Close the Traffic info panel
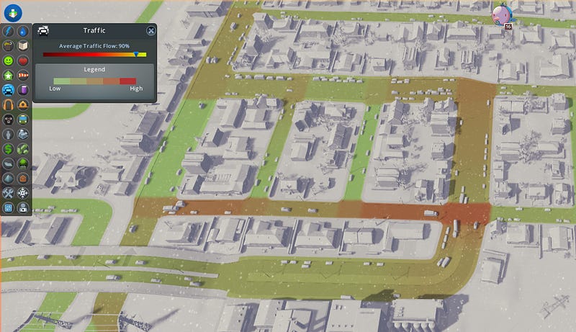Viewport: 576px width, 332px height. pos(150,30)
